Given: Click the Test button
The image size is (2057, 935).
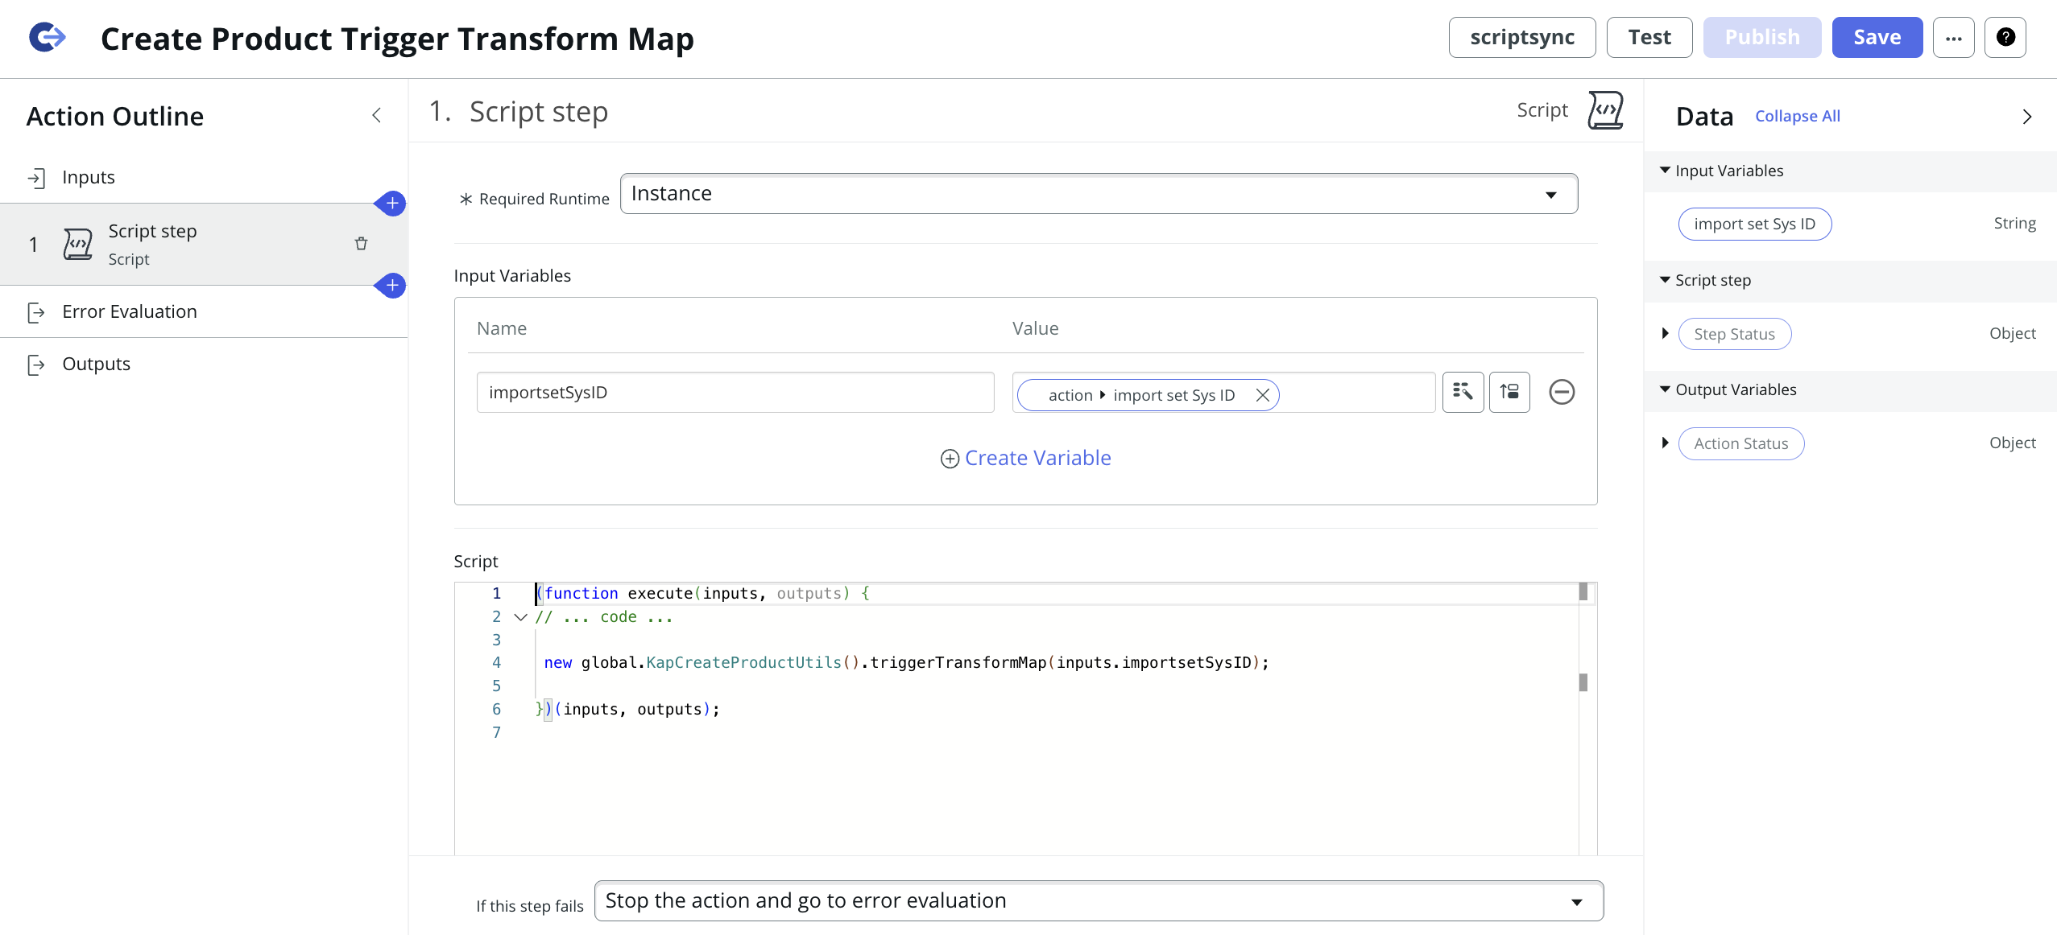Looking at the screenshot, I should [1649, 37].
